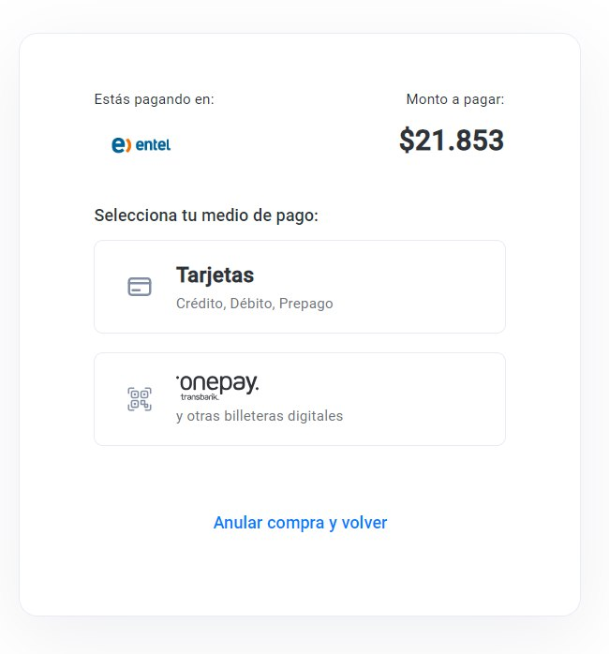Image resolution: width=609 pixels, height=654 pixels.
Task: Click the entel wordmark text in the logo
Action: (x=153, y=145)
